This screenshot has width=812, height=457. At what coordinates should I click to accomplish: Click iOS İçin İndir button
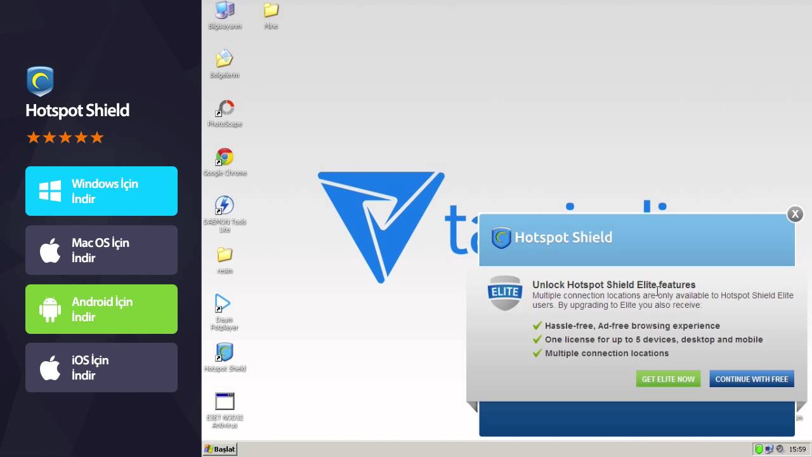(101, 368)
